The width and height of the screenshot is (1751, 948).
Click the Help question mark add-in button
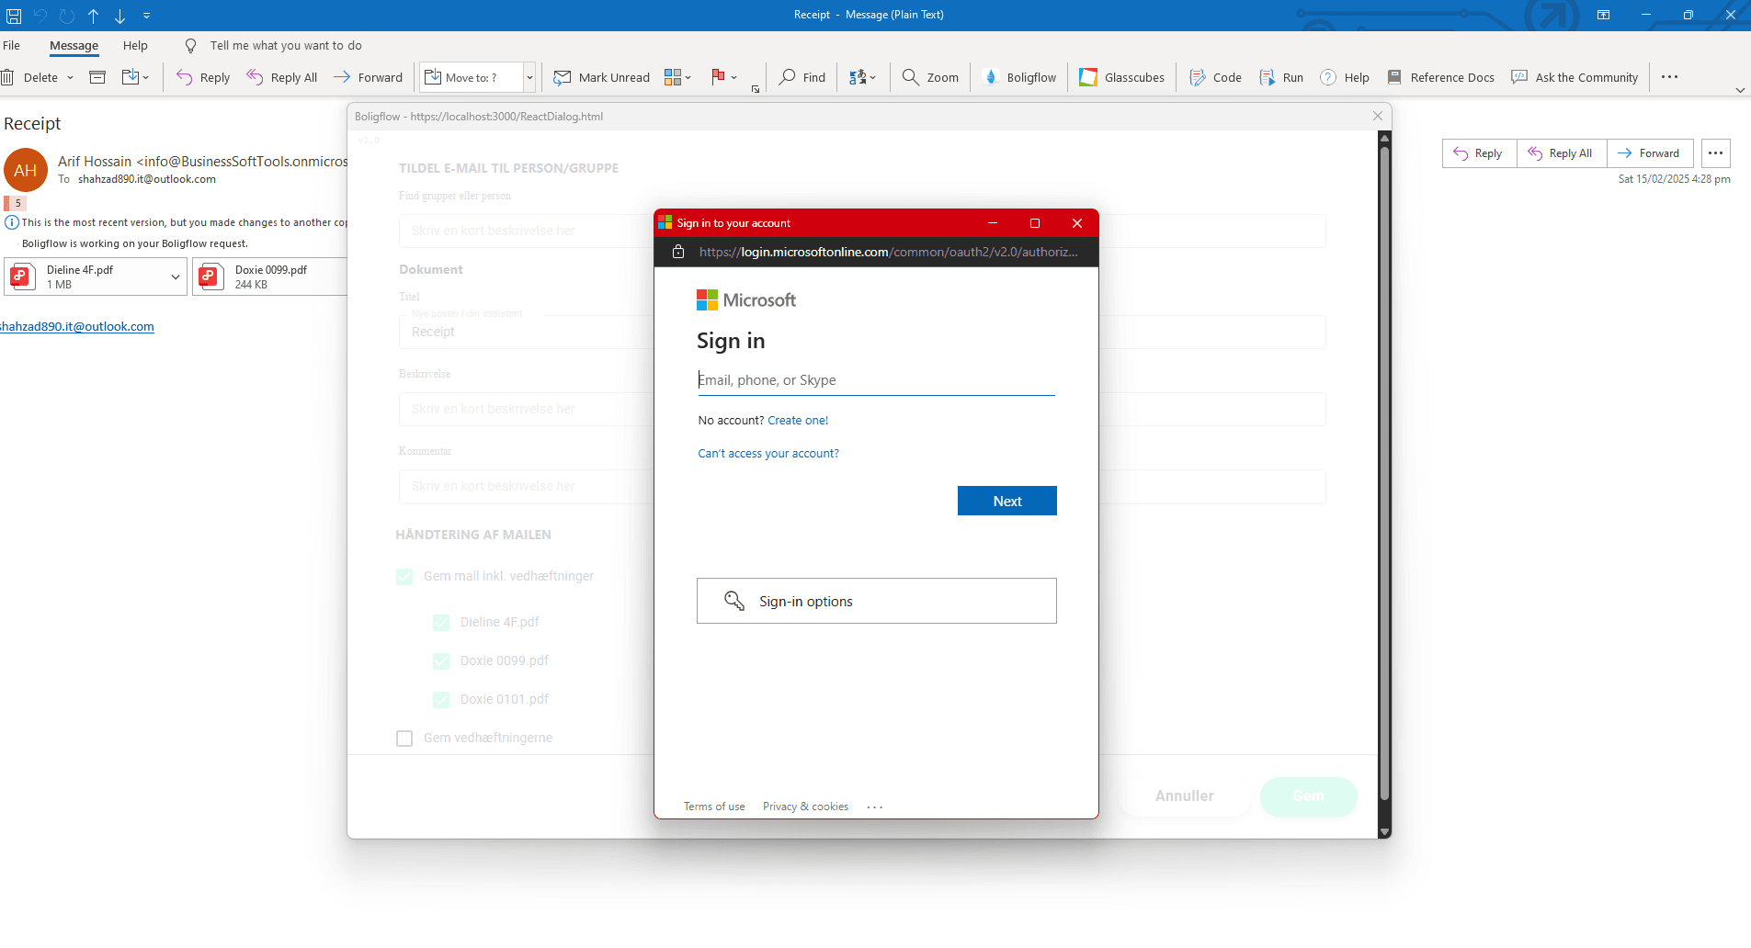click(x=1345, y=77)
